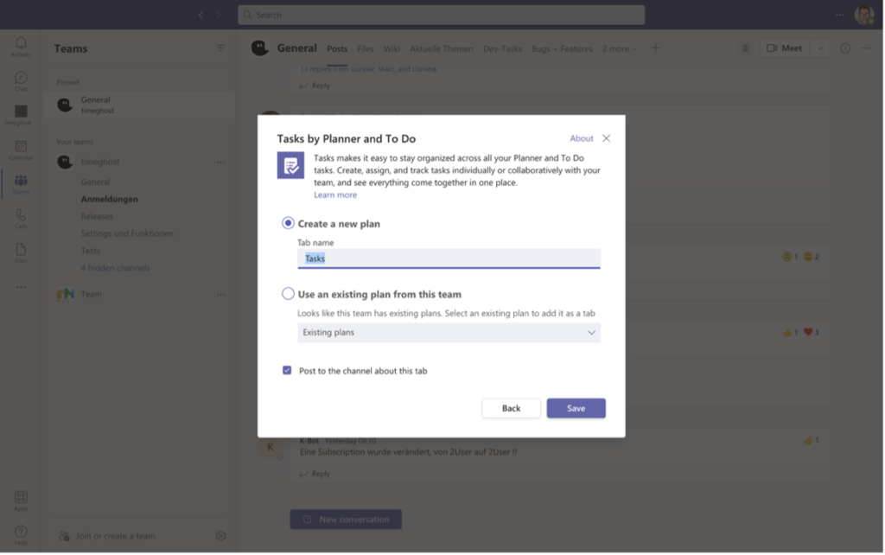
Task: Expand the Existing plans dropdown
Action: coord(449,333)
